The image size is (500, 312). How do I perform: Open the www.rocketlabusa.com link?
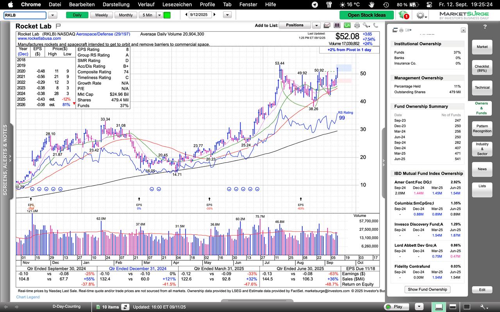[x=39, y=39]
